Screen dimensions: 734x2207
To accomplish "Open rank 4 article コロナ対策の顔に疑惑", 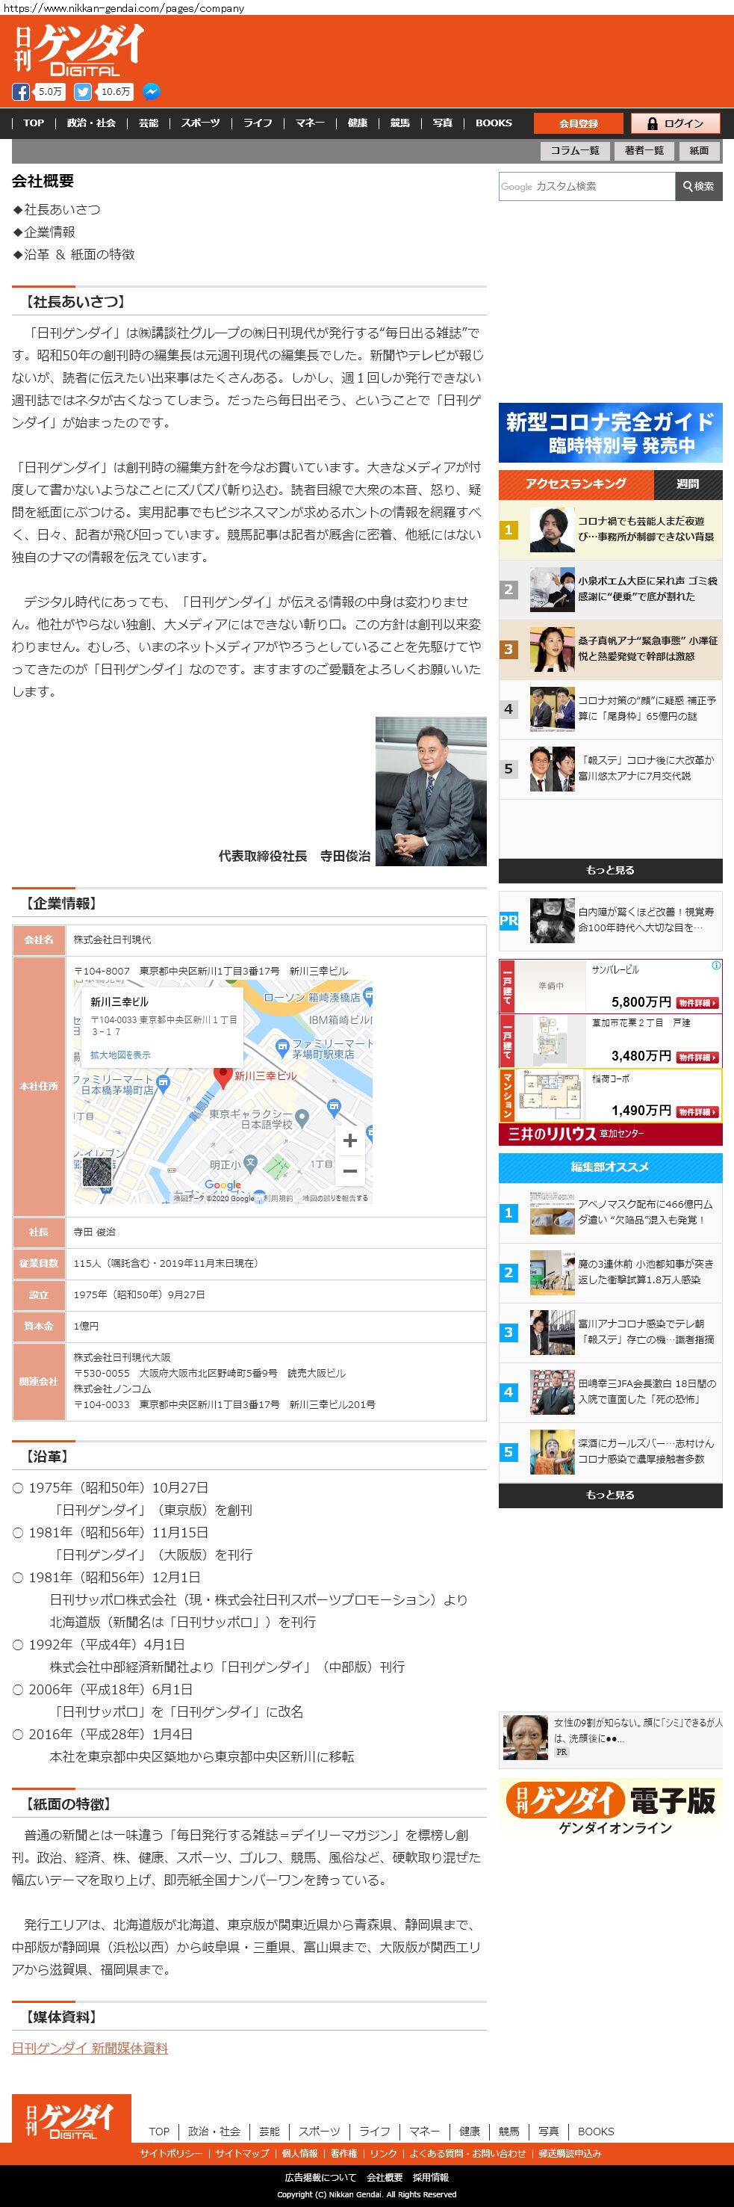I will (611, 709).
